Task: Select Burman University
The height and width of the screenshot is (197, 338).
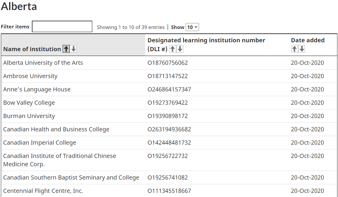Action: point(29,116)
